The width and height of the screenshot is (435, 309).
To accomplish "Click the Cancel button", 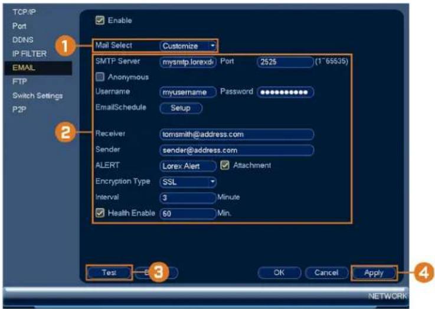I will pos(326,273).
